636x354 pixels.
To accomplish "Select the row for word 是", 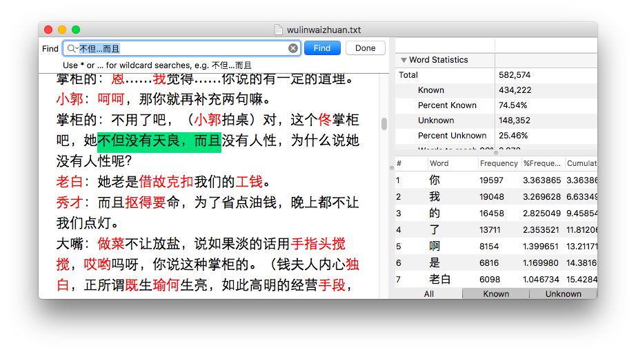I will (496, 263).
